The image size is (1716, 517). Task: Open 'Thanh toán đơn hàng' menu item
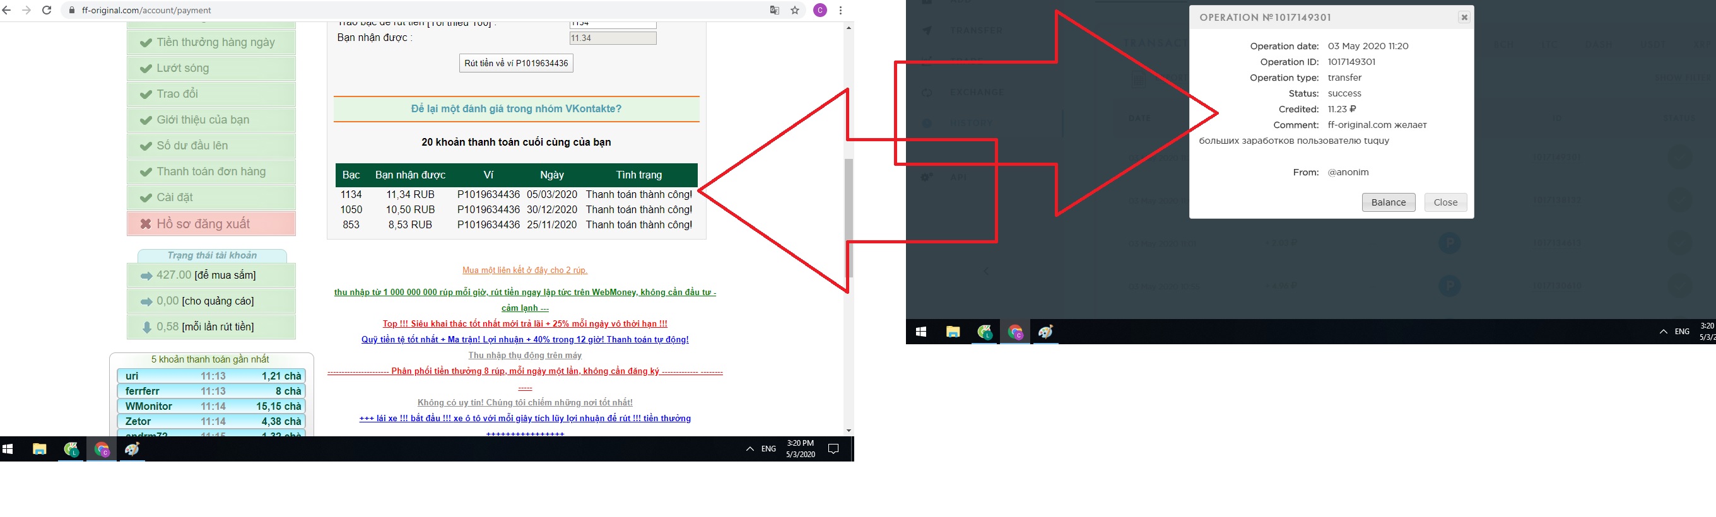tap(211, 171)
